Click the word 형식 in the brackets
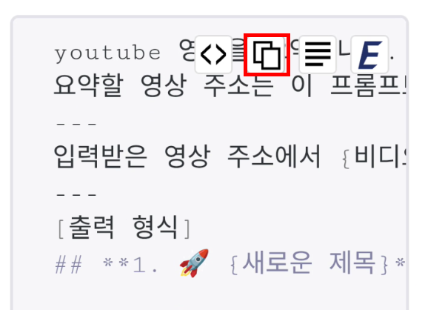This screenshot has height=310, width=425. [x=155, y=227]
